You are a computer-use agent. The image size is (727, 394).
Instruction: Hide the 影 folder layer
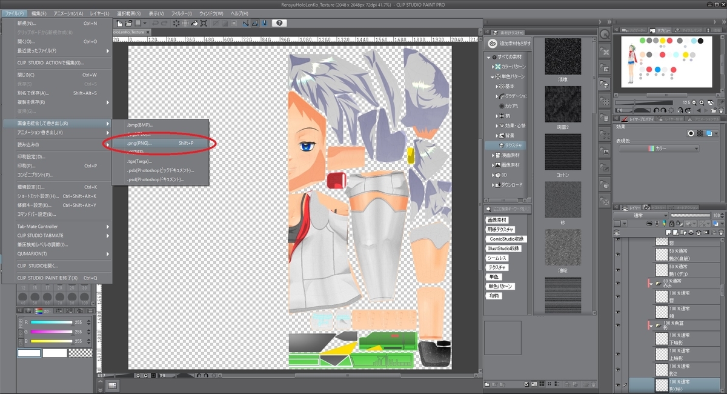pyautogui.click(x=618, y=325)
